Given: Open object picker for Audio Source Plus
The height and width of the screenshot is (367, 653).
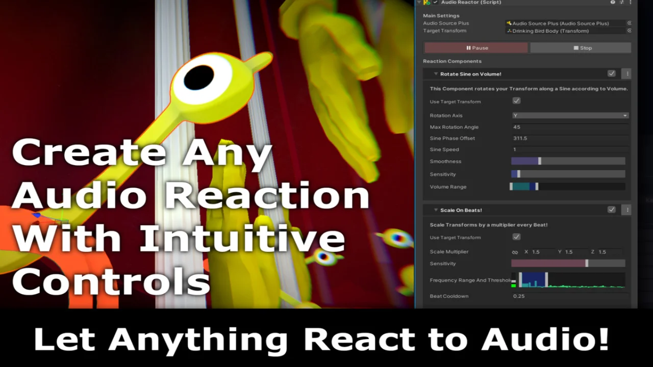Looking at the screenshot, I should click(629, 23).
